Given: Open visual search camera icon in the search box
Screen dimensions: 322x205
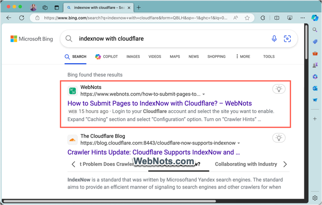Looking at the screenshot, I should coord(287,38).
